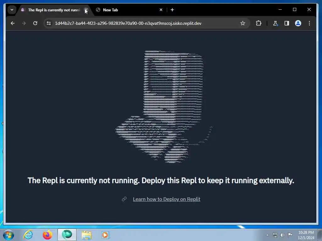Open the tab search dropdown arrow
Image resolution: width=322 pixels, height=241 pixels.
(12, 10)
